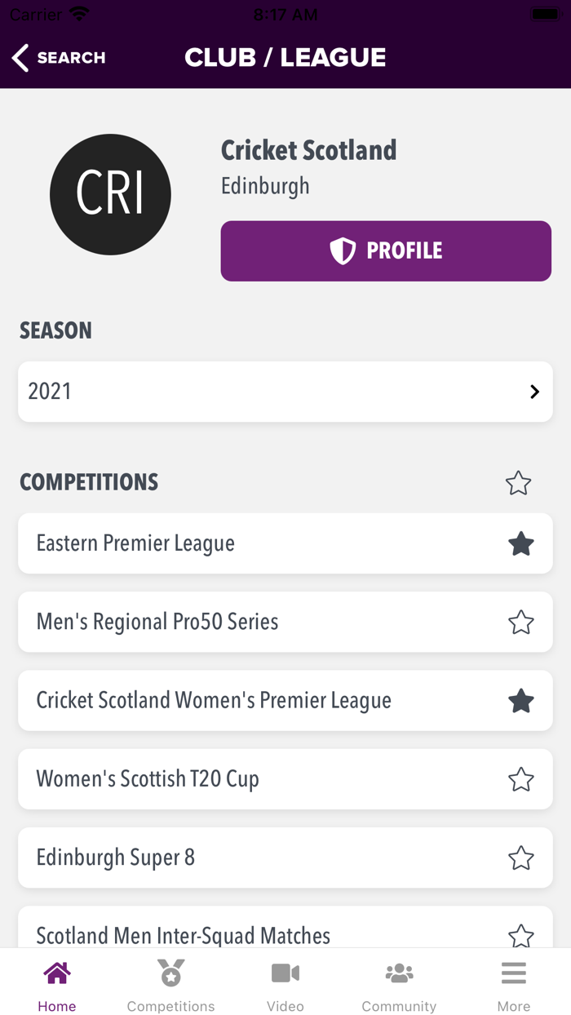Screen dimensions: 571x1015
Task: Open the chevron on the Season row
Action: pyautogui.click(x=534, y=392)
